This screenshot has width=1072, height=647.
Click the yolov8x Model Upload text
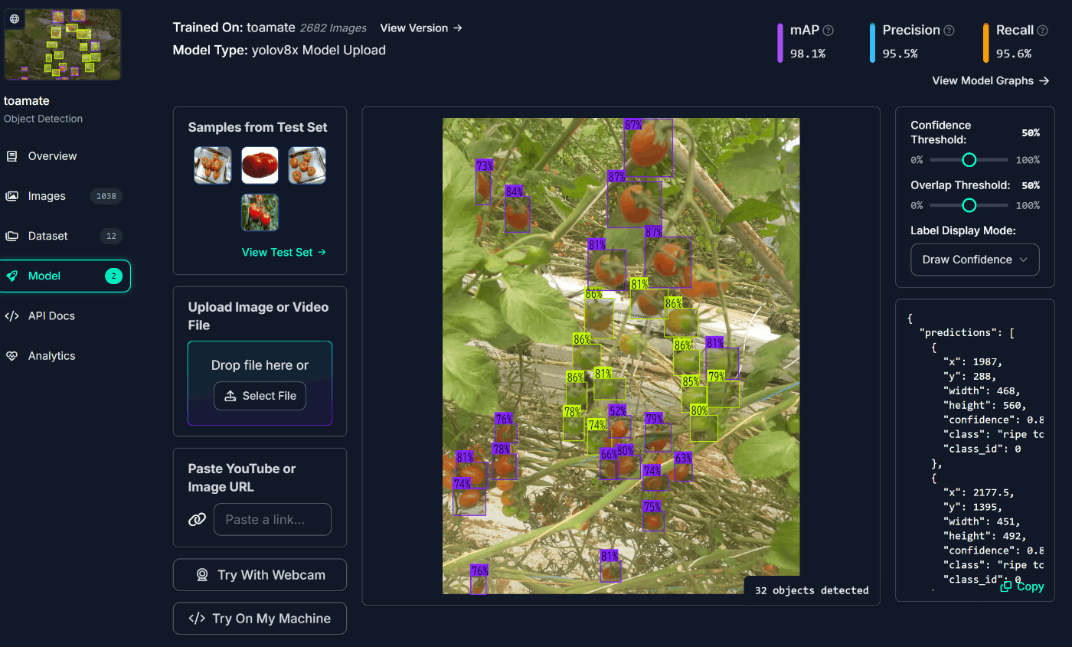click(x=319, y=51)
